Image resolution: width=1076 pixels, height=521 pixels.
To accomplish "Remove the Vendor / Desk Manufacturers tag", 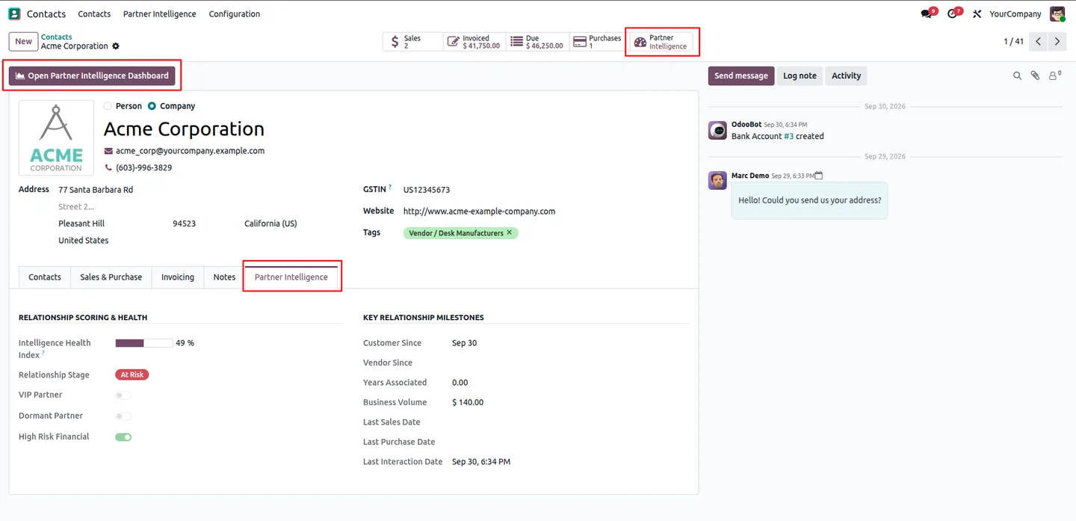I will [510, 232].
